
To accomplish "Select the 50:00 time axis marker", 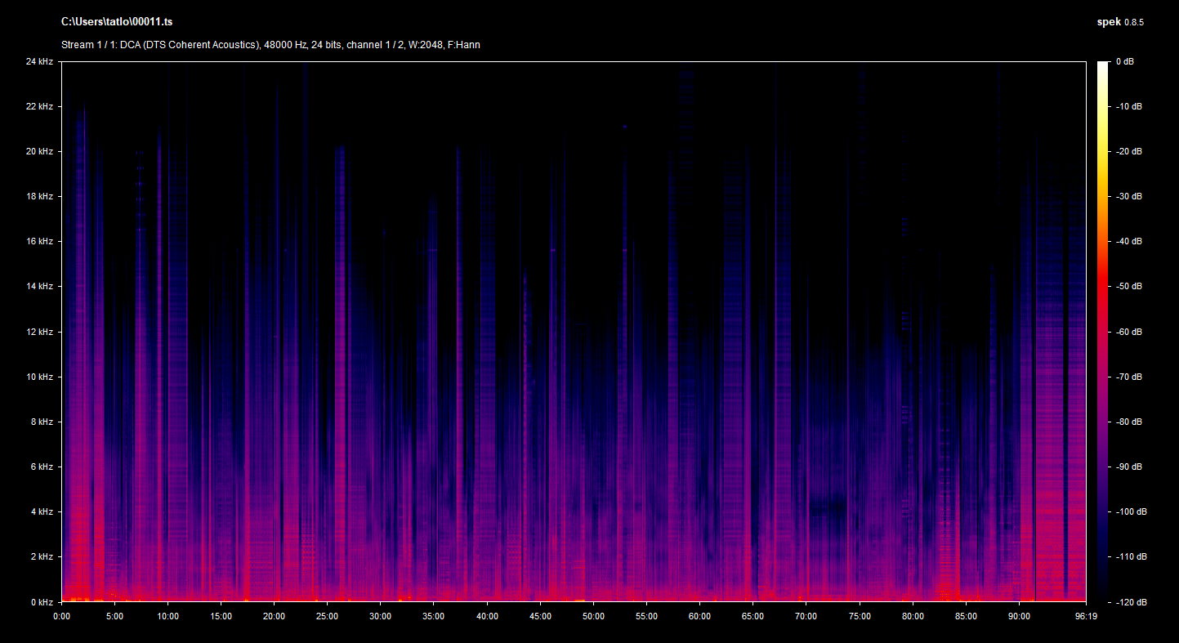I will point(593,617).
